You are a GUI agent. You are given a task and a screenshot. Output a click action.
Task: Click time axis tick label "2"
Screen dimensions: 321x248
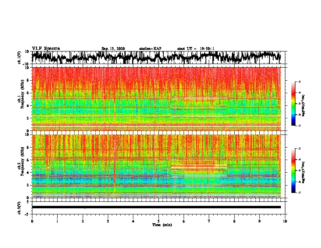[x=83, y=221]
